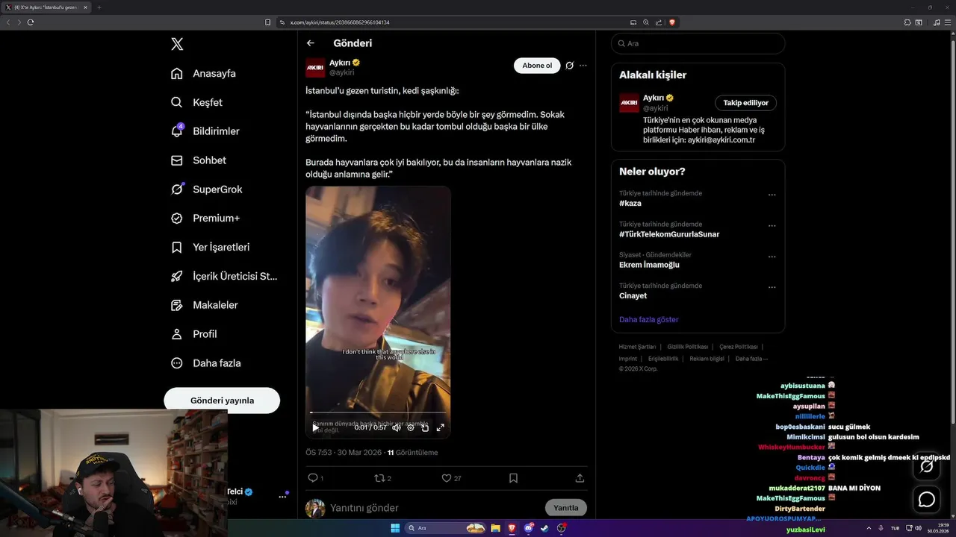Enter fullscreen on the video
Image resolution: width=956 pixels, height=537 pixels.
click(x=440, y=427)
